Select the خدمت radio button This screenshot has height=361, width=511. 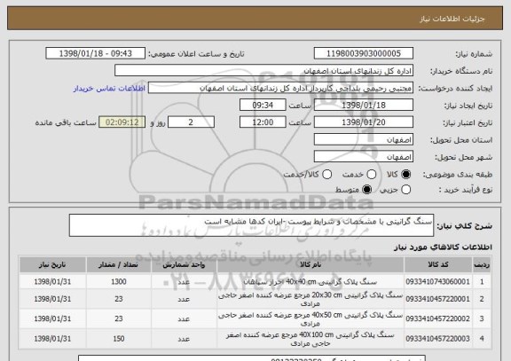pyautogui.click(x=371, y=175)
